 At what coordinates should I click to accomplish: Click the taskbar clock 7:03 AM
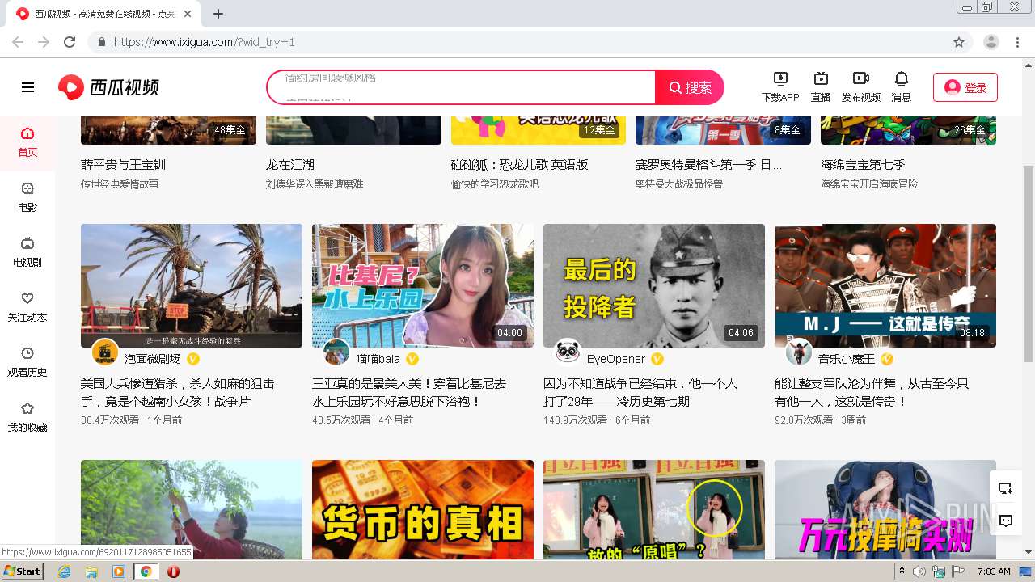(994, 571)
